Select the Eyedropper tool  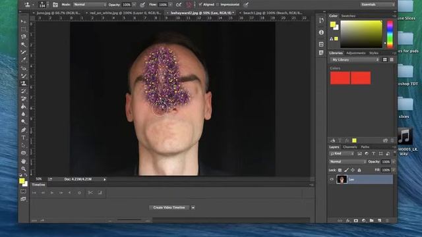tap(24, 60)
